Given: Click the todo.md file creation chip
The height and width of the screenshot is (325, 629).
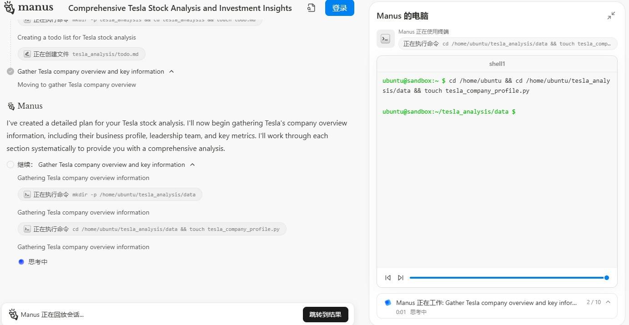Looking at the screenshot, I should point(81,54).
